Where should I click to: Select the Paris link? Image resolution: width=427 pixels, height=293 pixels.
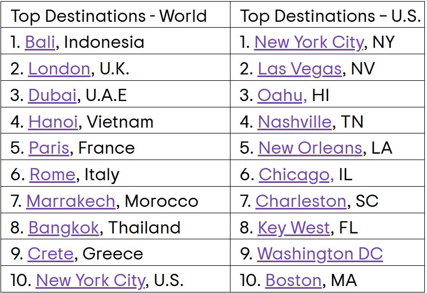[x=49, y=148]
